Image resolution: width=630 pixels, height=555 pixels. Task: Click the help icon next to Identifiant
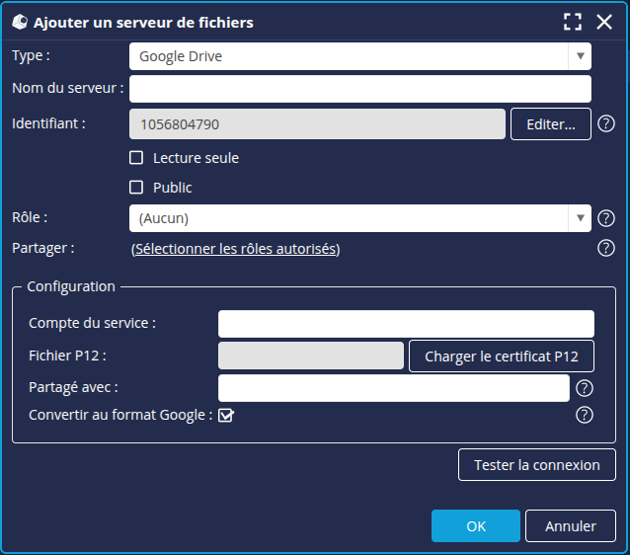(x=607, y=123)
